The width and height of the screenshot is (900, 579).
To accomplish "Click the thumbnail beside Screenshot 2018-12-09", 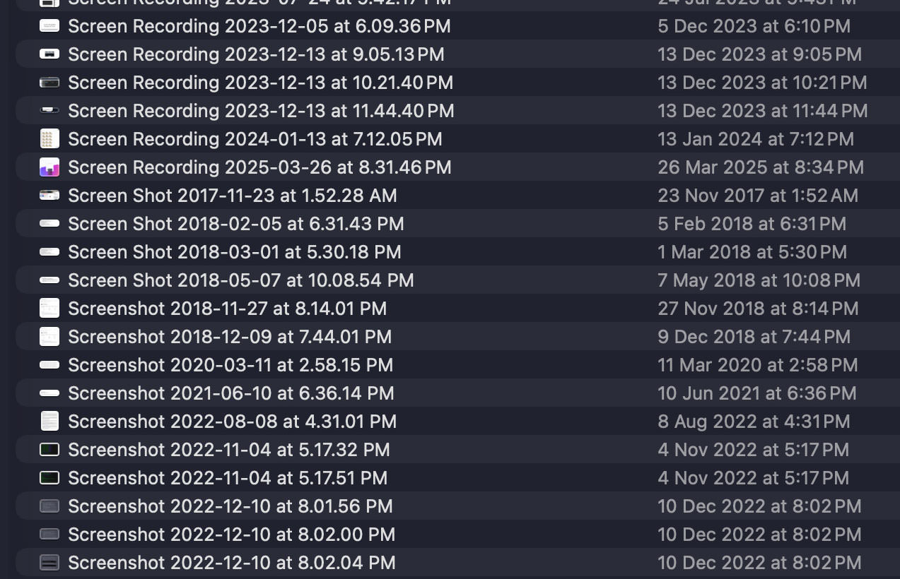I will (x=49, y=337).
